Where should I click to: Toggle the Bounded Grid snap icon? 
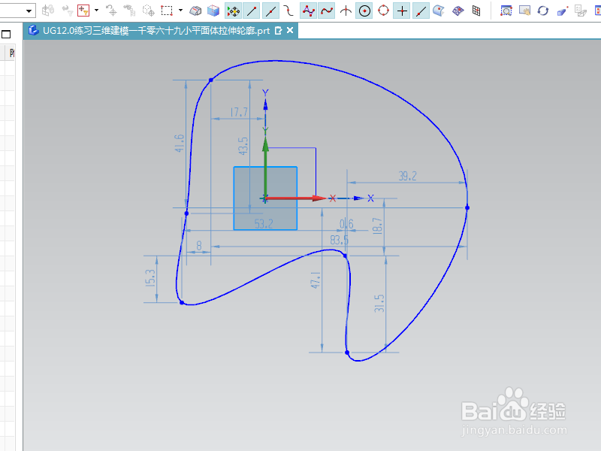click(458, 11)
